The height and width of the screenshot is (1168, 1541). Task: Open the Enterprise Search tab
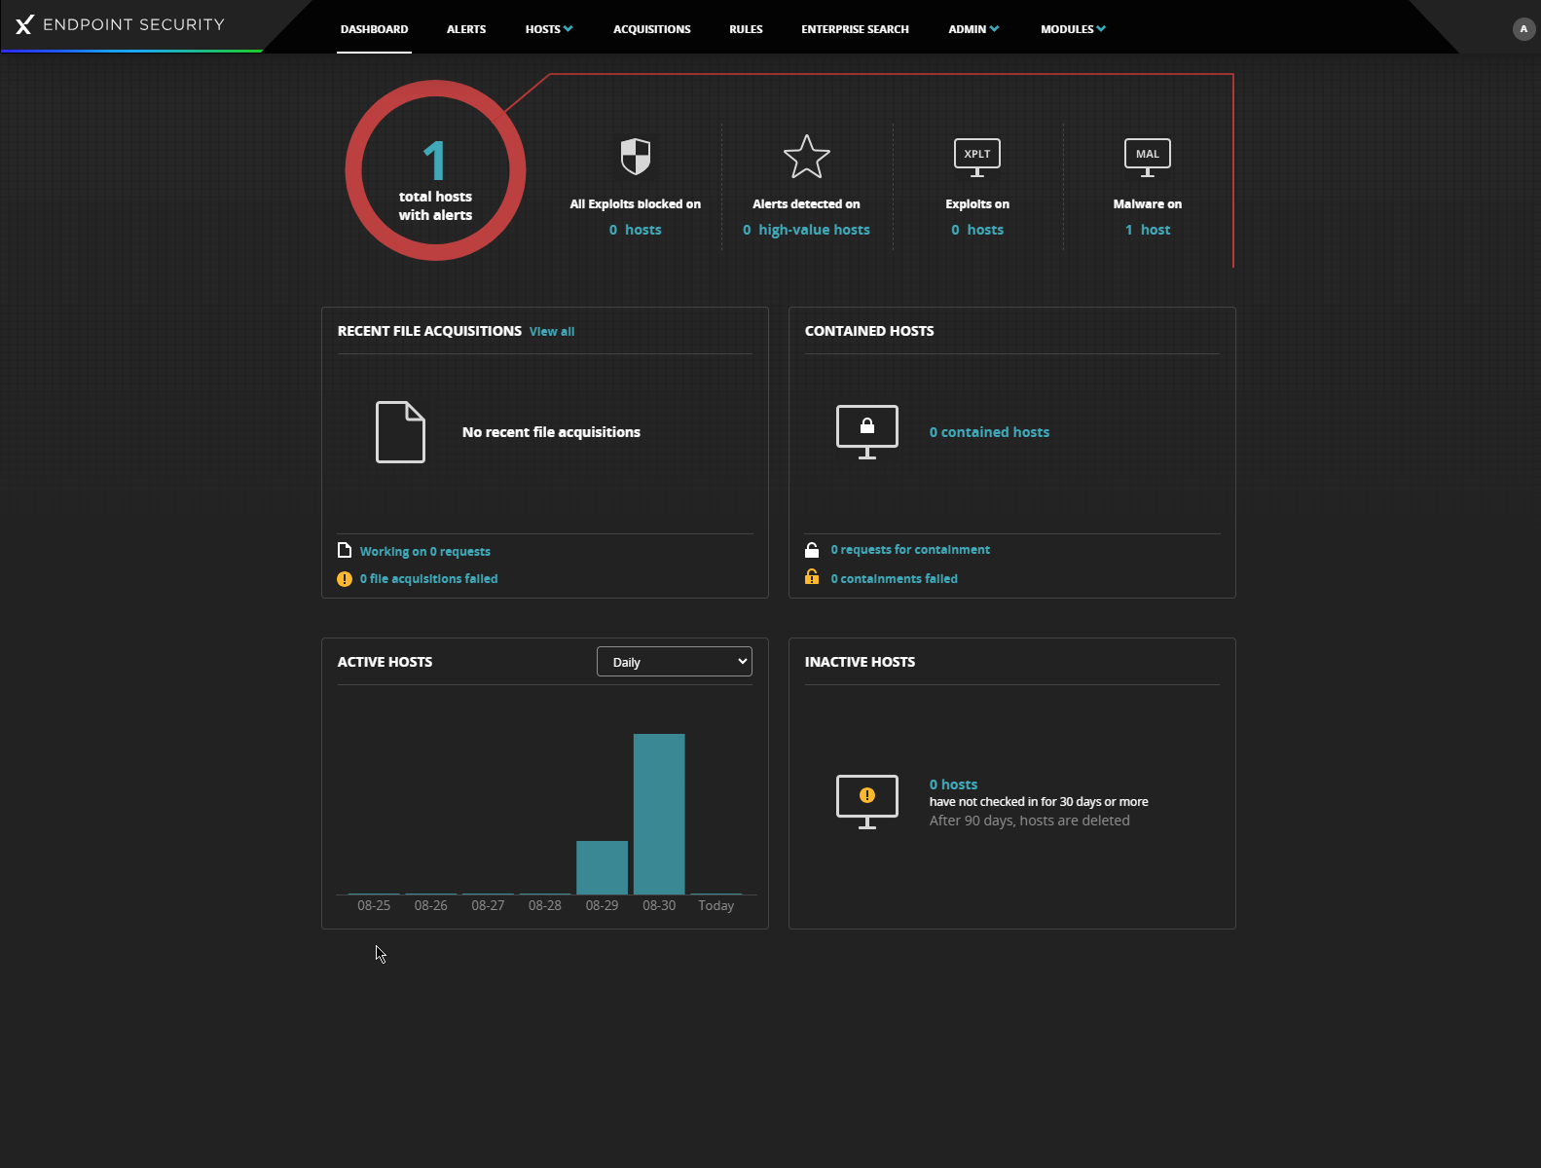[x=855, y=29]
